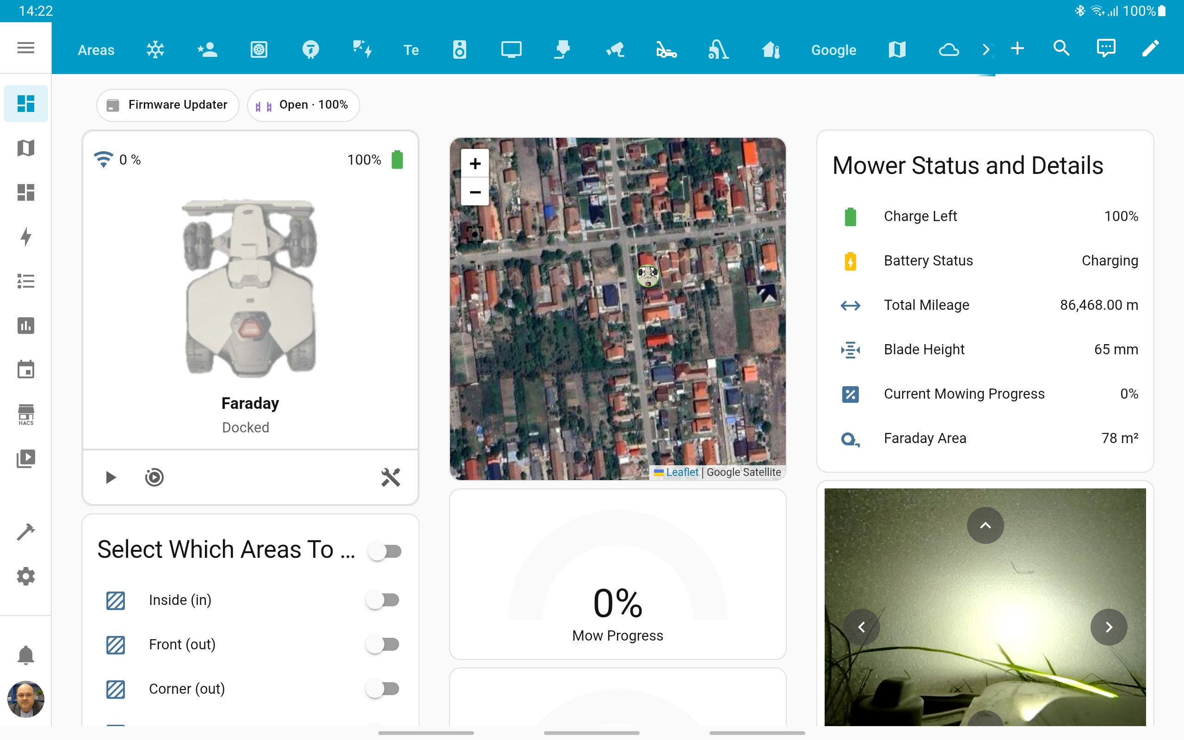The height and width of the screenshot is (740, 1184).
Task: Zoom in on the satellite map
Action: click(474, 163)
